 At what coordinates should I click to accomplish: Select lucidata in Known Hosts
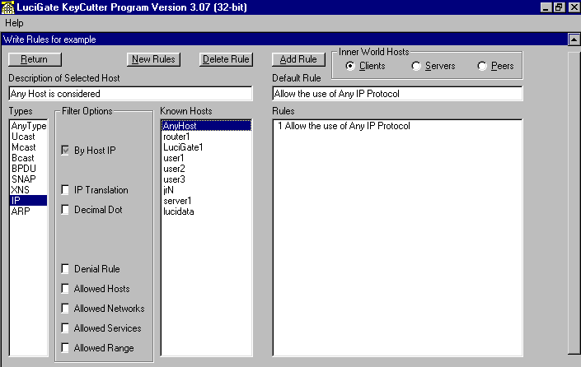[x=206, y=211]
